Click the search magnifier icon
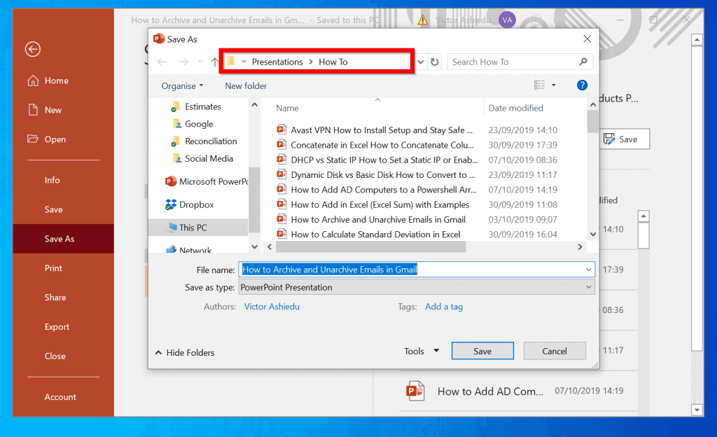 [x=583, y=61]
